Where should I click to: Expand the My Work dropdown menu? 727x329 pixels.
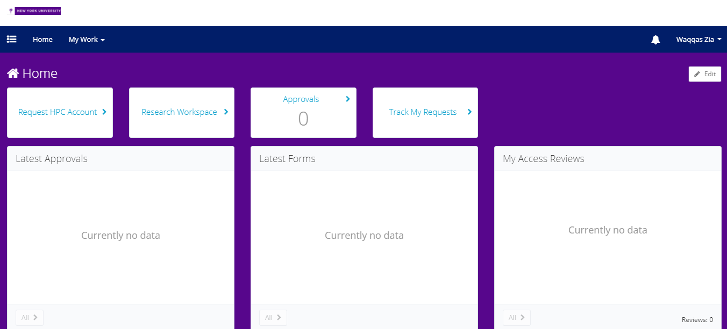point(86,40)
